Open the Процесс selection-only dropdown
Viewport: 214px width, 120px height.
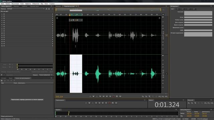[x=45, y=75]
